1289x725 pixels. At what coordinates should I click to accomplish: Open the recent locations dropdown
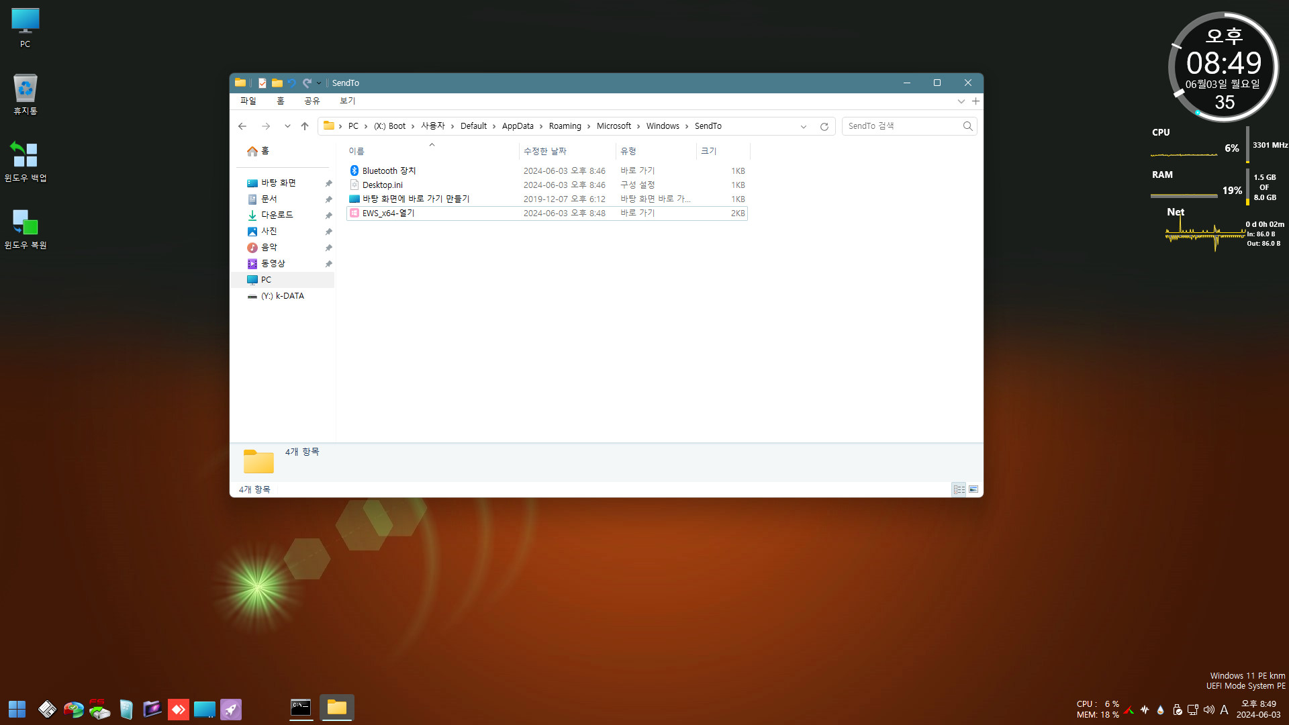tap(287, 126)
